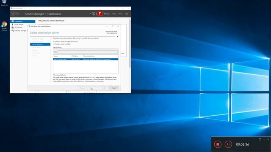Close the Add Roles and Features Wizard window
The image size is (271, 152).
click(118, 26)
